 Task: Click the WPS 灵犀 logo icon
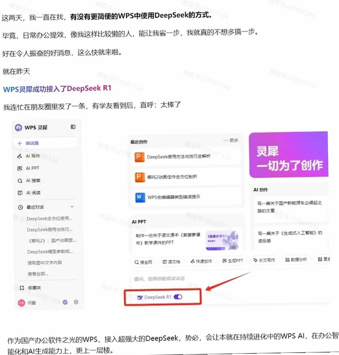point(19,127)
